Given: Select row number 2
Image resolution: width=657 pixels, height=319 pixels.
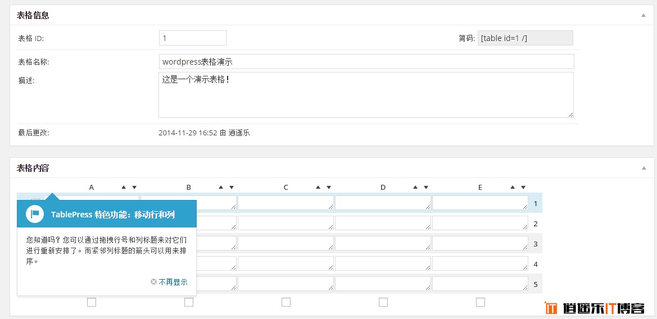Looking at the screenshot, I should tap(536, 224).
